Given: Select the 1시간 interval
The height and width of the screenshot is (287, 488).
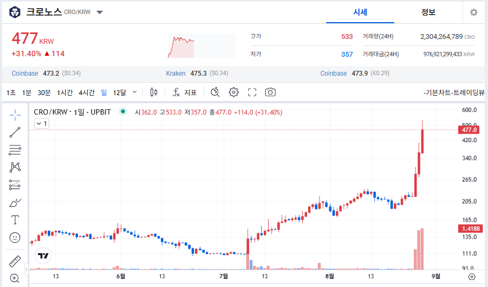Looking at the screenshot, I should [65, 92].
